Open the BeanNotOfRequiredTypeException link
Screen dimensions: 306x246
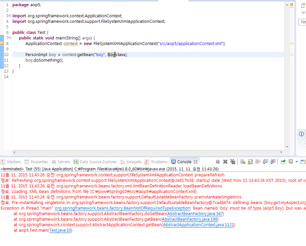pos(122,208)
